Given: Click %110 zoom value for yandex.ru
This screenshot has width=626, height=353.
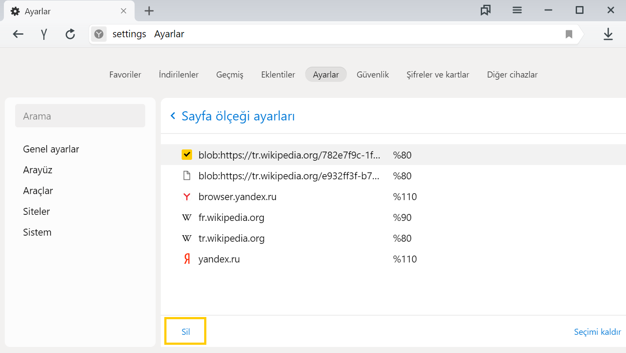Looking at the screenshot, I should [x=405, y=259].
